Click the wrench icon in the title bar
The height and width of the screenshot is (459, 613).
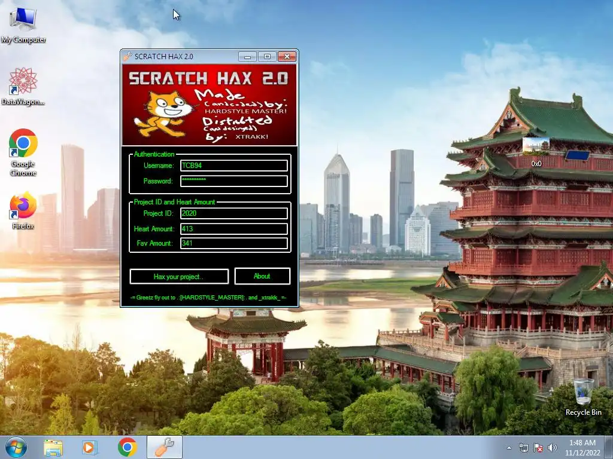click(x=128, y=56)
